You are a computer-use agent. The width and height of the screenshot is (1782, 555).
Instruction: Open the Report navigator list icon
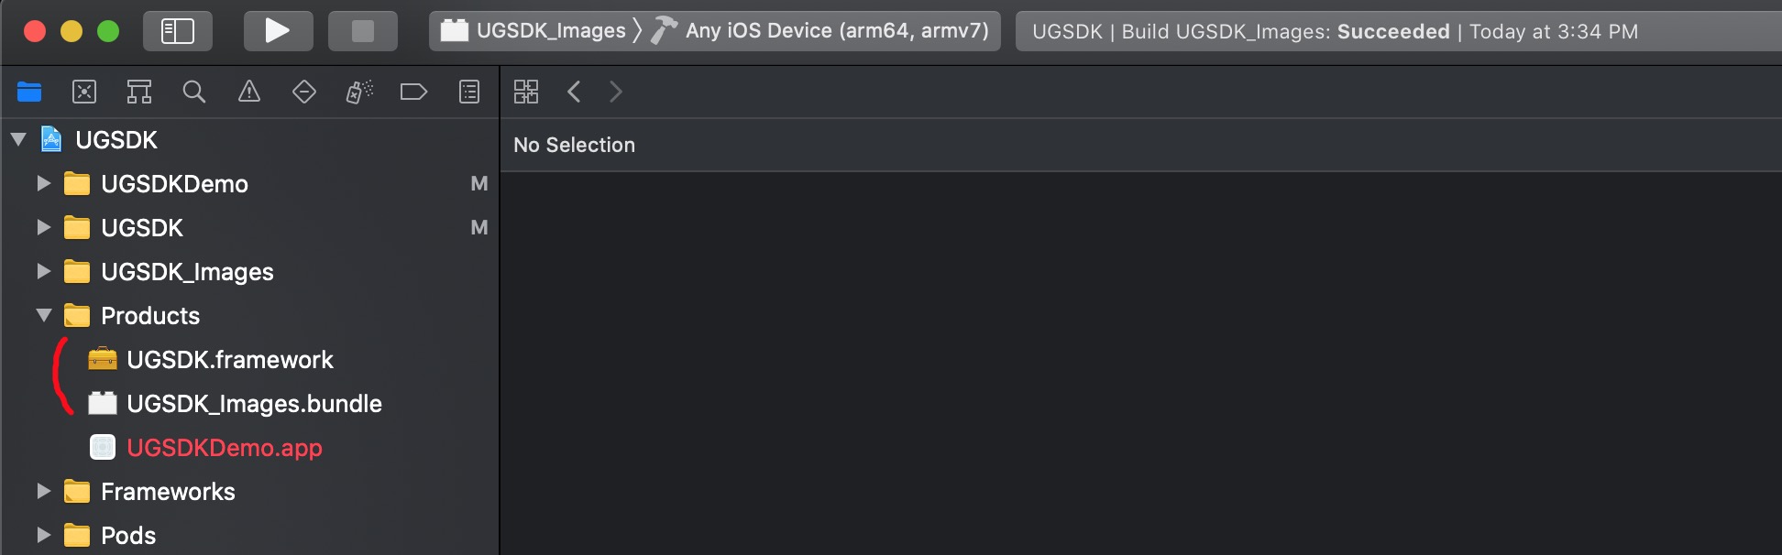(469, 92)
